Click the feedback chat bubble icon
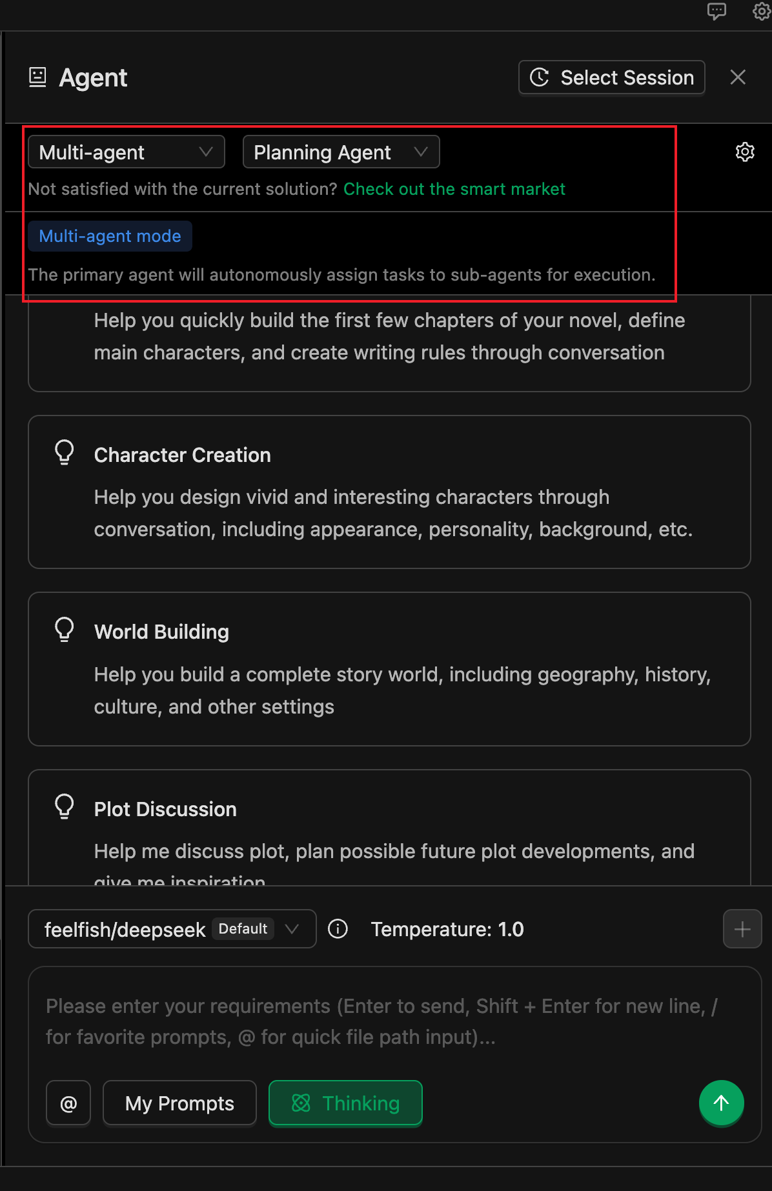 click(716, 11)
